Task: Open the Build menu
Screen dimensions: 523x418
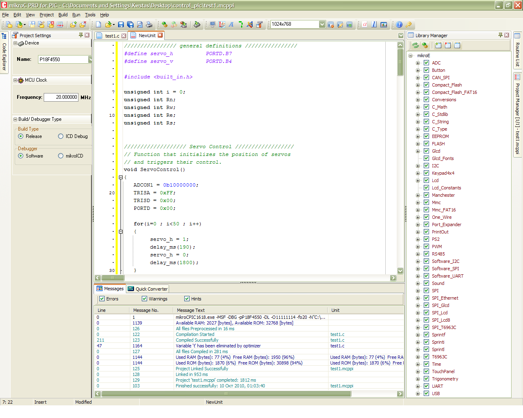Action: [x=63, y=15]
